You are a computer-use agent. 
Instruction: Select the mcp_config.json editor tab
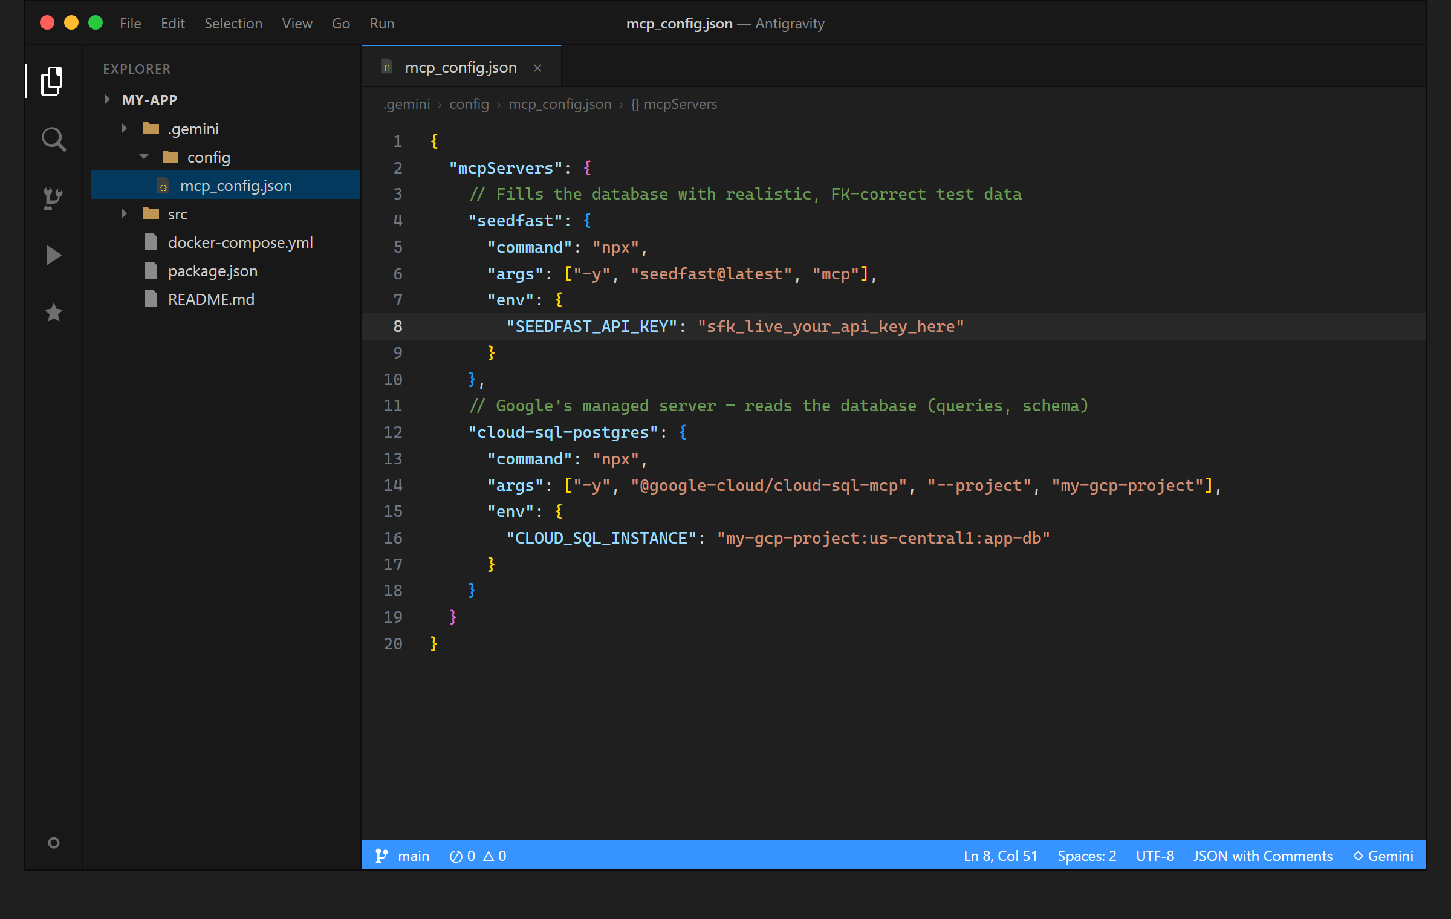[461, 67]
